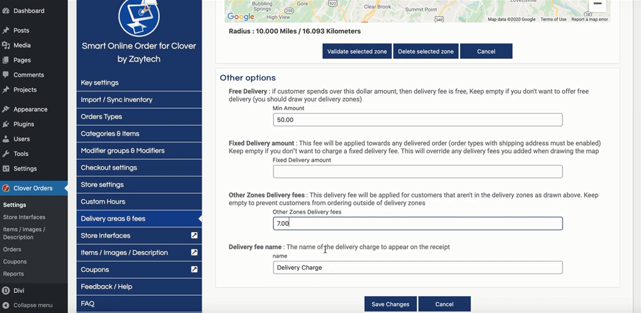Open the FAQ menu item

pyautogui.click(x=139, y=304)
